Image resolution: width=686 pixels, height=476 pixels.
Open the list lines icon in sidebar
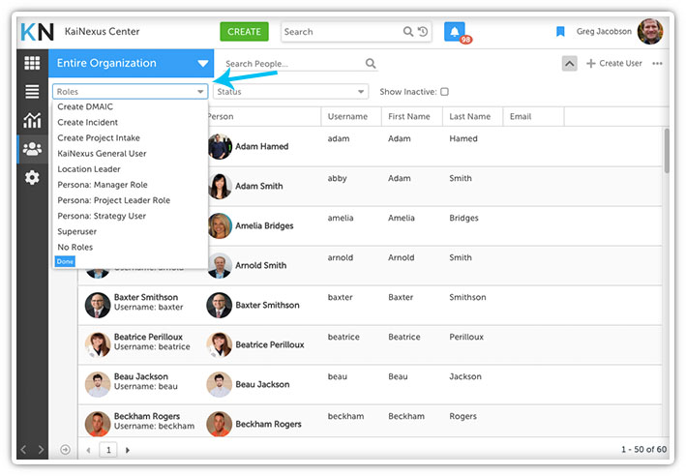point(32,92)
